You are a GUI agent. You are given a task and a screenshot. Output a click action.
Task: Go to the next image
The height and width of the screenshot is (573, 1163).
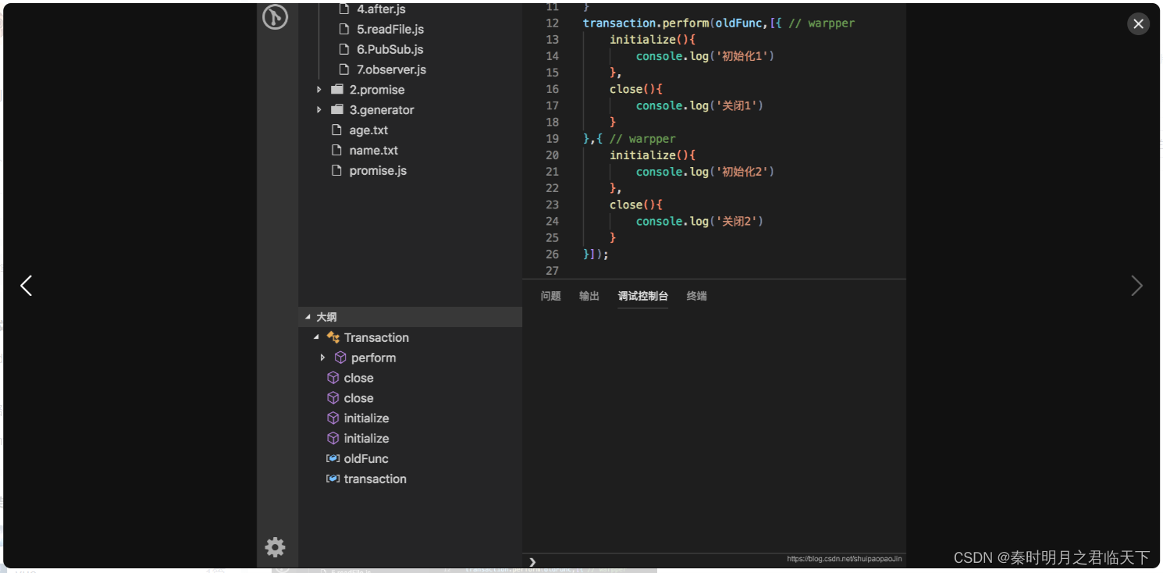pyautogui.click(x=1136, y=286)
